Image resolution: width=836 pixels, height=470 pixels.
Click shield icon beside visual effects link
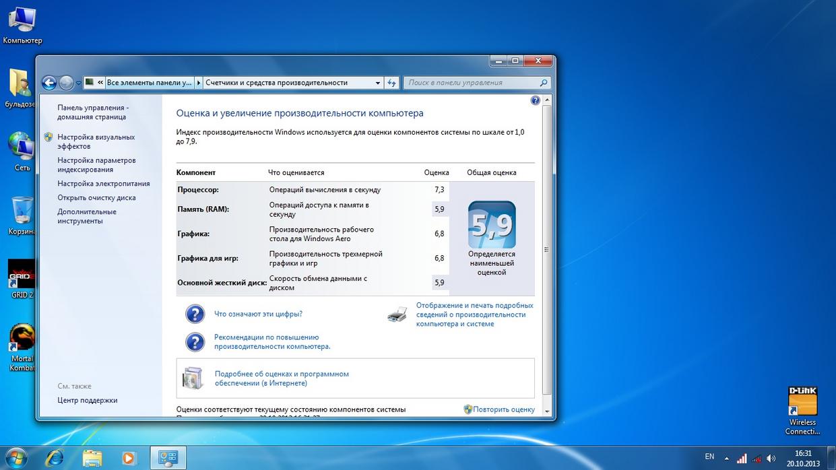[x=49, y=137]
